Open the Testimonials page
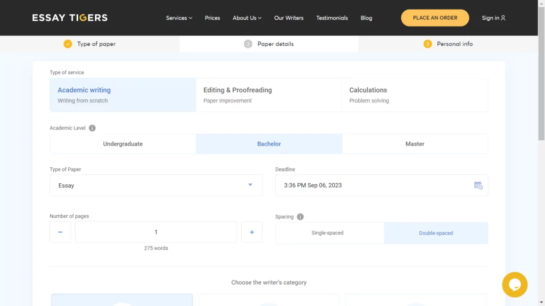 (x=332, y=18)
